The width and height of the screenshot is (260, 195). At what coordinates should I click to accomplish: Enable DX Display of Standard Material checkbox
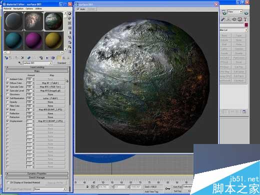tap(8, 182)
